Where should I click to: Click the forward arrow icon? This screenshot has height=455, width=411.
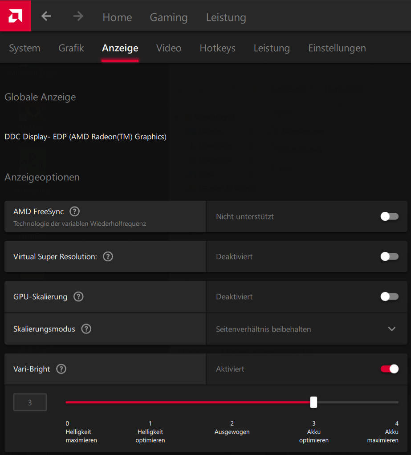pos(78,16)
